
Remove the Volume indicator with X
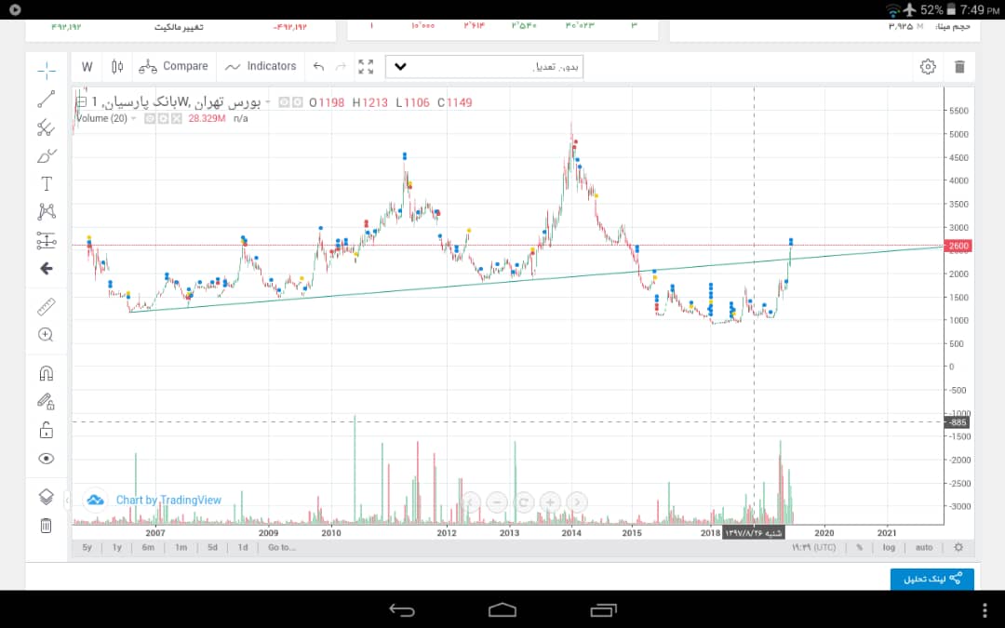pos(177,118)
